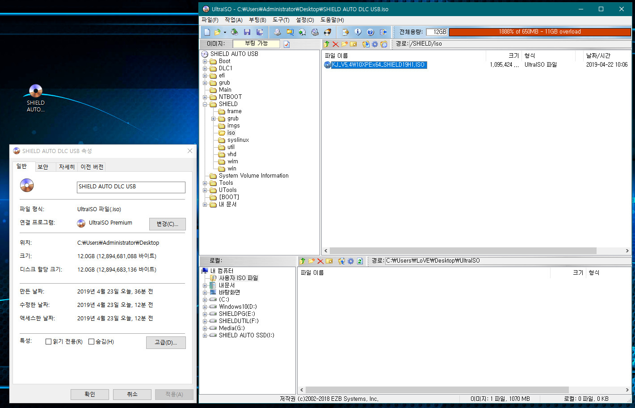This screenshot has width=635, height=408.
Task: Open the dropdown arrow next to Open icon
Action: pos(225,32)
